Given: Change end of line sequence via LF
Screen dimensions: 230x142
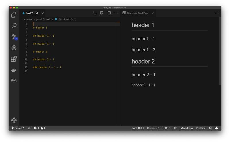Looking at the screenshot, I should pyautogui.click(x=175, y=128).
